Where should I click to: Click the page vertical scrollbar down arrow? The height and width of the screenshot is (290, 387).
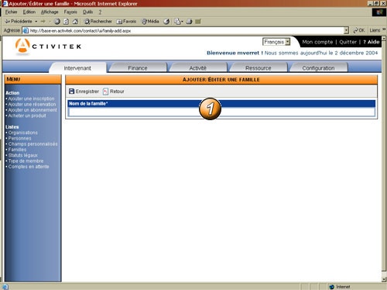click(384, 279)
